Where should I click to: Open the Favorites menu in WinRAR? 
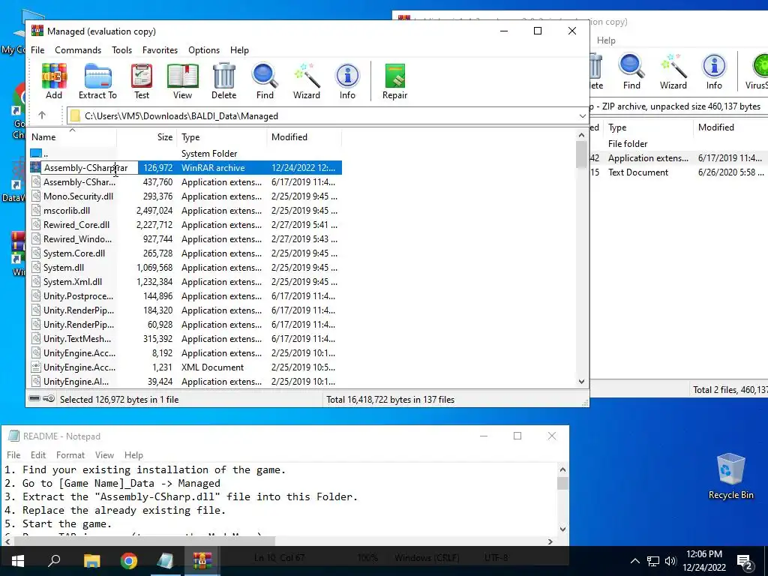coord(160,50)
